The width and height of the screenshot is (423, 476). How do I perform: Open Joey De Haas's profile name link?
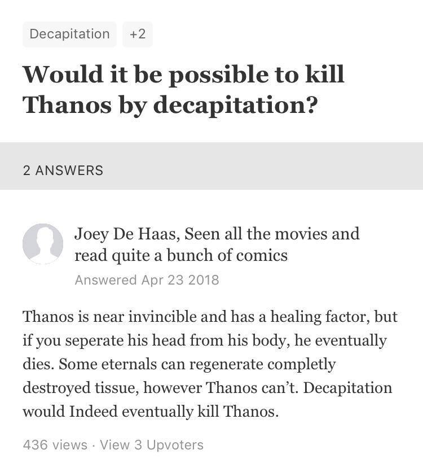pyautogui.click(x=126, y=234)
